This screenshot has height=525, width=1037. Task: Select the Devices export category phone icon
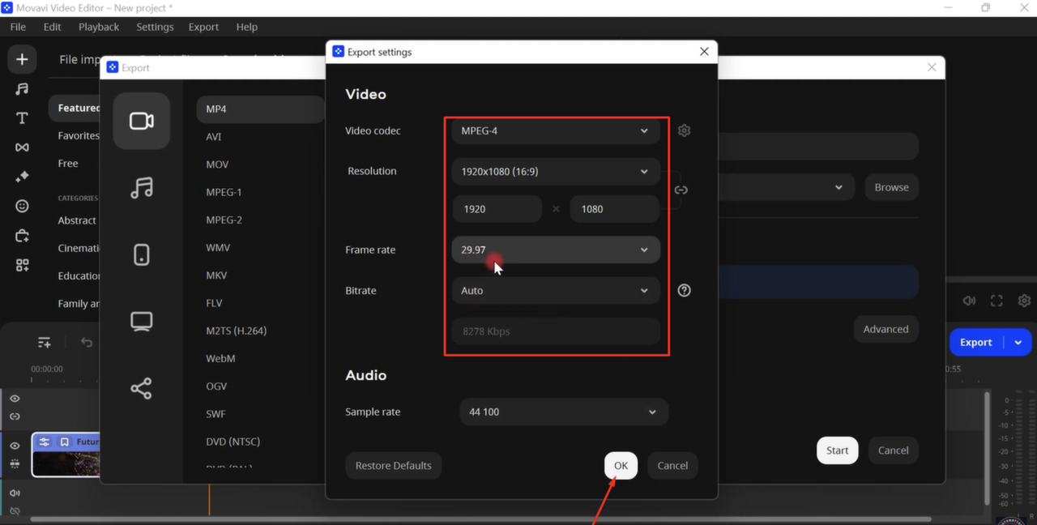pos(142,254)
